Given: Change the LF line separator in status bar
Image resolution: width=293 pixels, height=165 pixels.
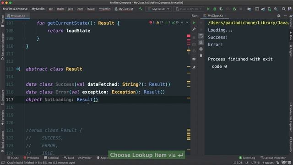Looking at the screenshot, I should tap(247, 163).
